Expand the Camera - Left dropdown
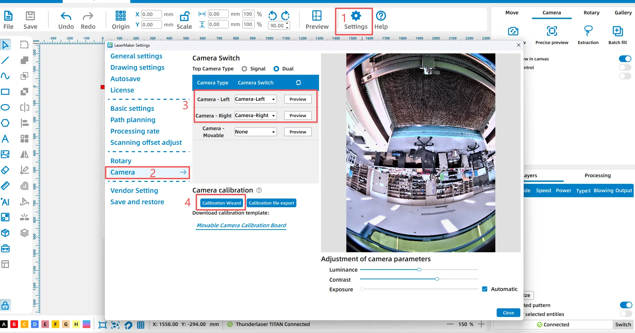The image size is (635, 333). click(255, 99)
